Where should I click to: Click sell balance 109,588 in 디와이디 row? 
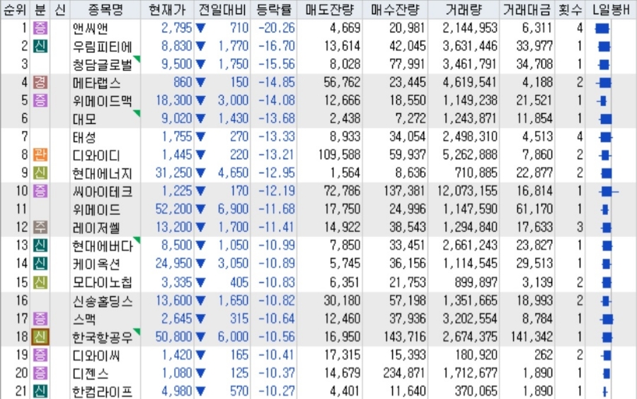coord(339,155)
